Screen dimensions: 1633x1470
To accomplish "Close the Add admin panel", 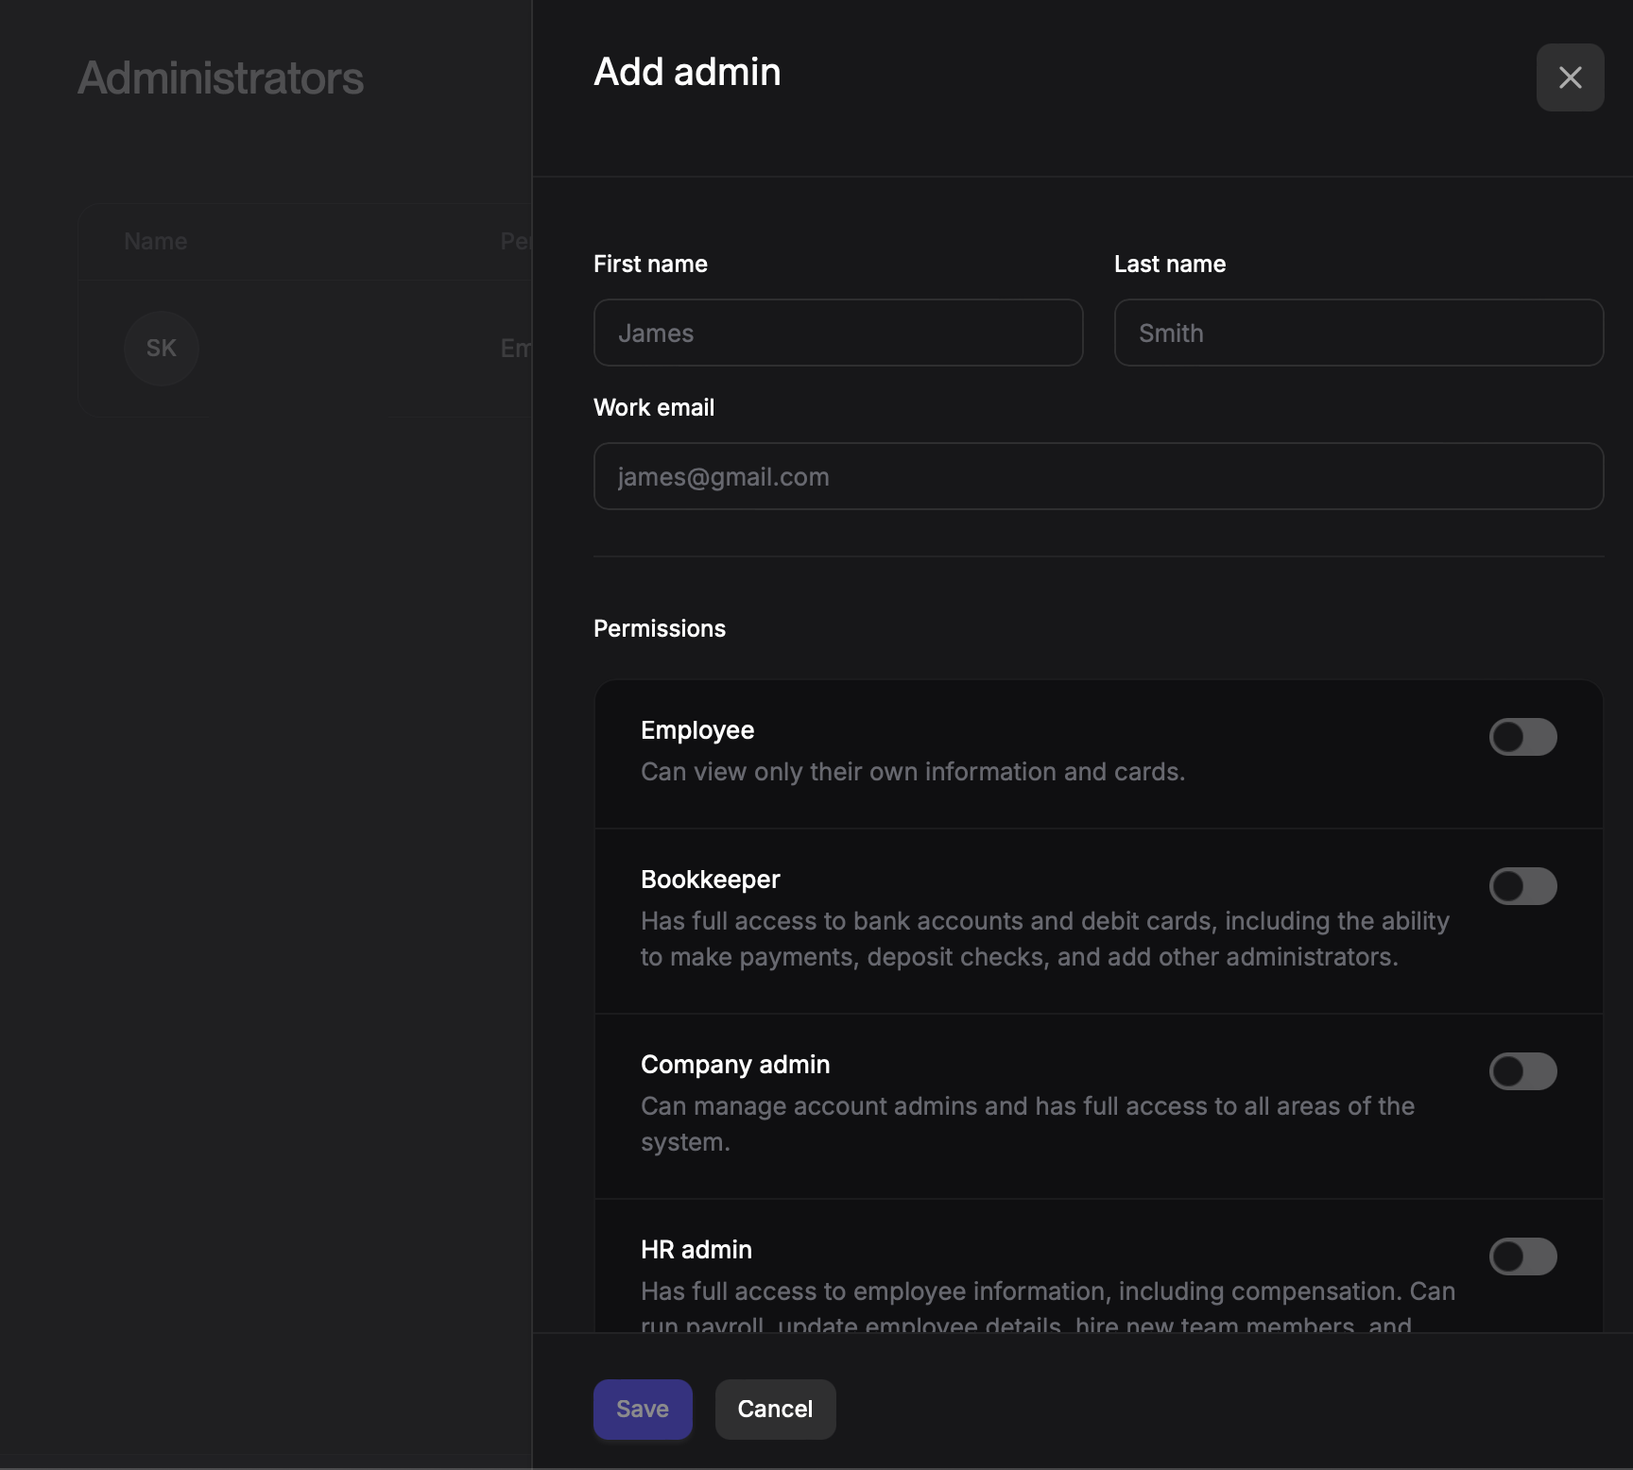I will pos(1570,77).
